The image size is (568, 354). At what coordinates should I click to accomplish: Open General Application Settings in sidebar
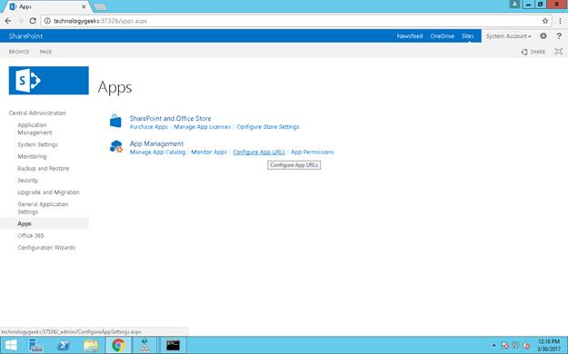click(43, 208)
